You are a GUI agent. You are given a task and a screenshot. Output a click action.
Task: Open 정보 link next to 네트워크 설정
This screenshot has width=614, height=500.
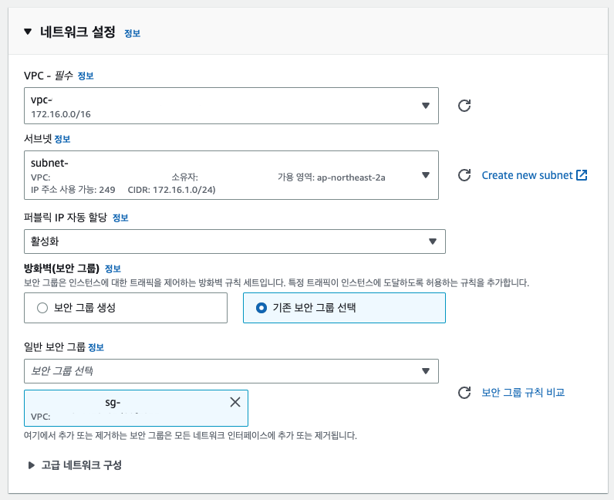tap(133, 33)
